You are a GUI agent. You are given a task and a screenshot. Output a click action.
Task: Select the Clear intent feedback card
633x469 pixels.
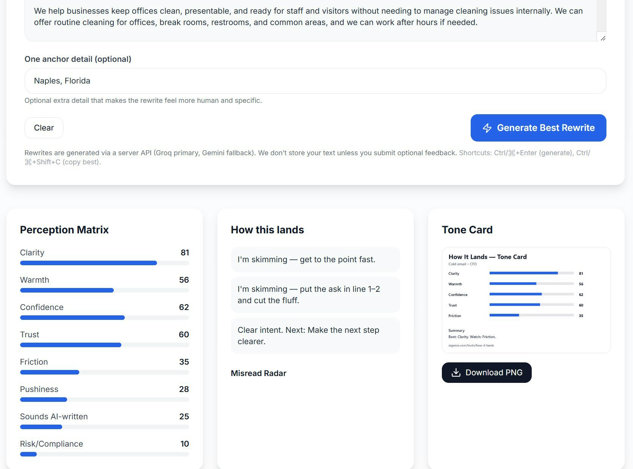(315, 335)
